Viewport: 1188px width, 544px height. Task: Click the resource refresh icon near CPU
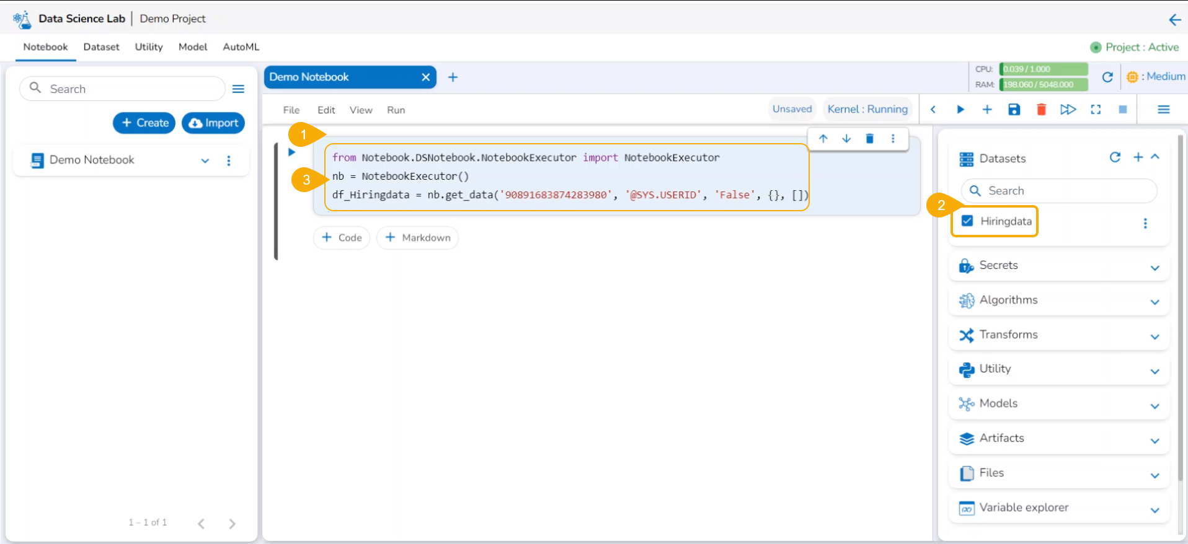(1107, 77)
